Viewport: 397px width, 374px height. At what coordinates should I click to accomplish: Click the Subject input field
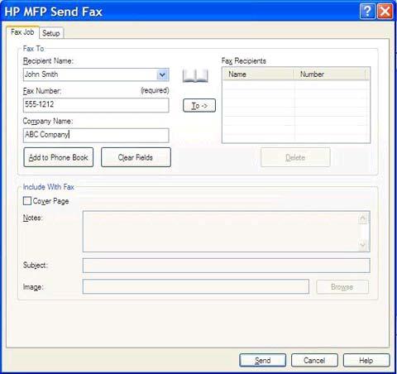pyautogui.click(x=227, y=266)
